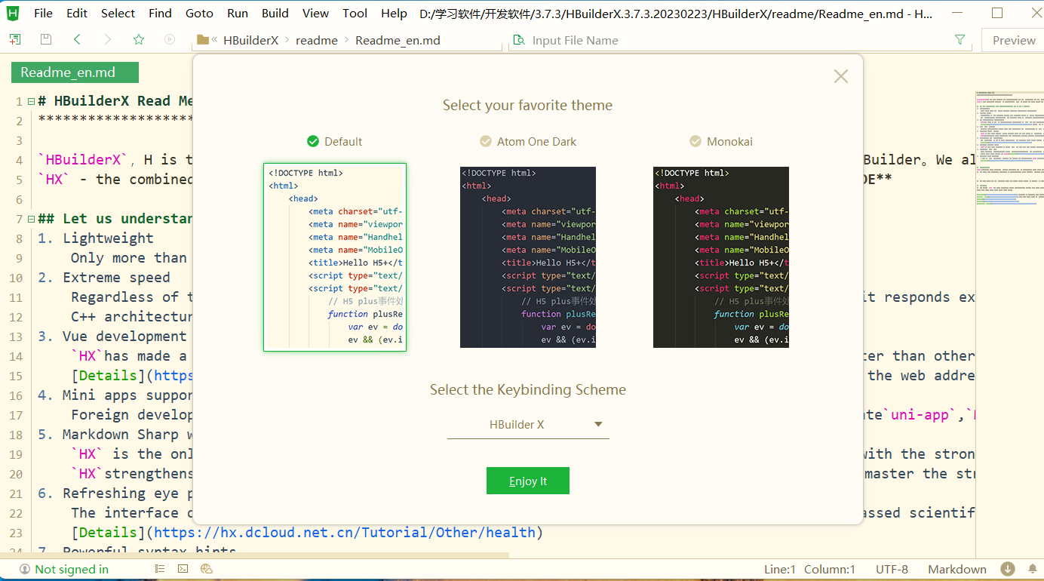Image resolution: width=1044 pixels, height=581 pixels.
Task: Click the Monokai theme preview thumbnail
Action: click(x=721, y=257)
